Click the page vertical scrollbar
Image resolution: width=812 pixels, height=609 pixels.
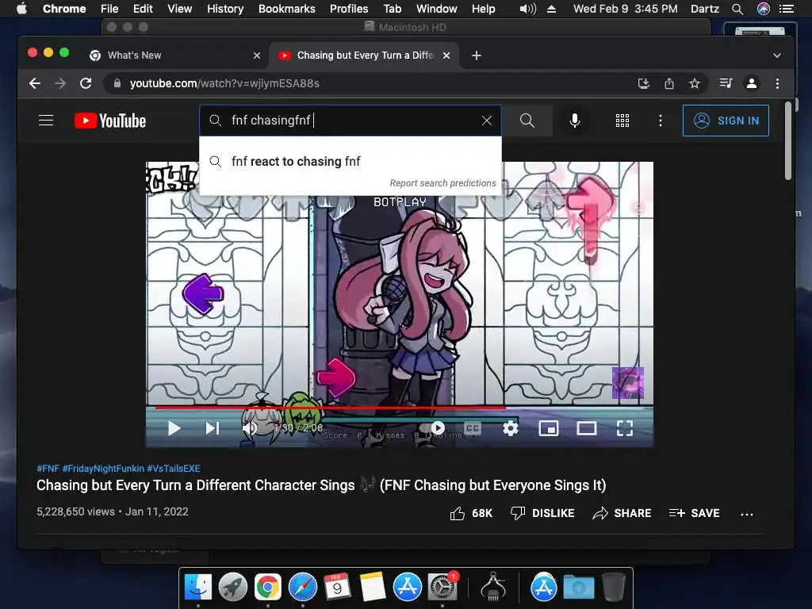tap(787, 141)
